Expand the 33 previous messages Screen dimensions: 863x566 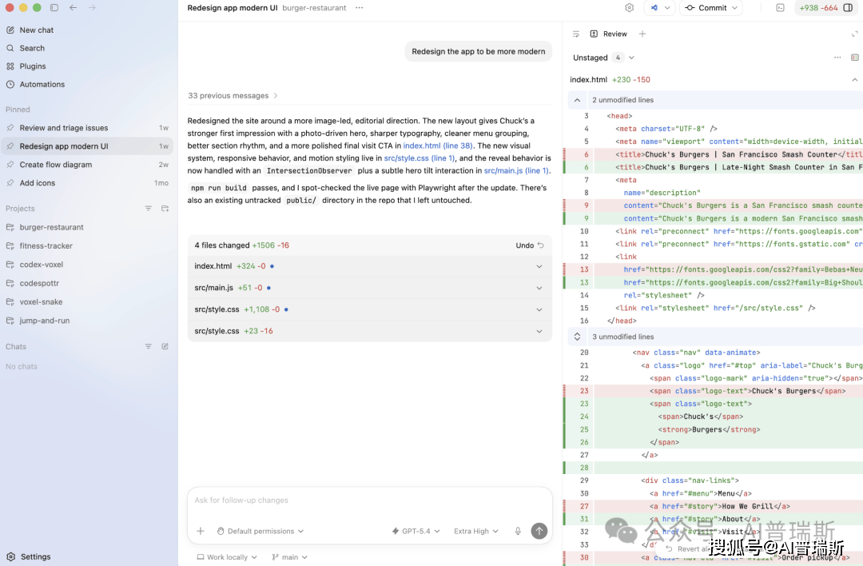233,95
